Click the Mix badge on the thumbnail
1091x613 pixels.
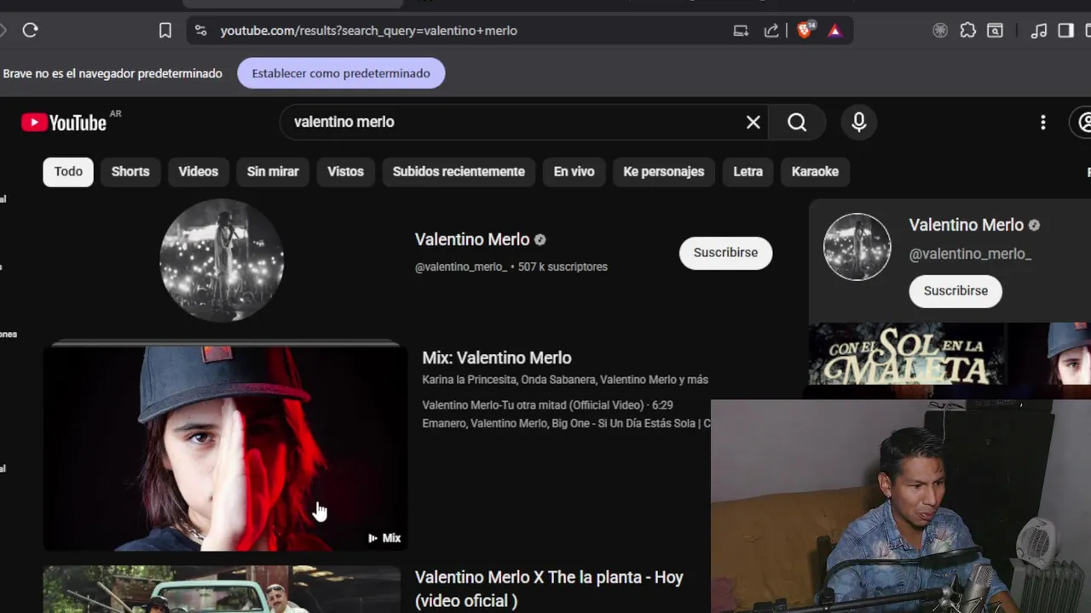pos(384,538)
